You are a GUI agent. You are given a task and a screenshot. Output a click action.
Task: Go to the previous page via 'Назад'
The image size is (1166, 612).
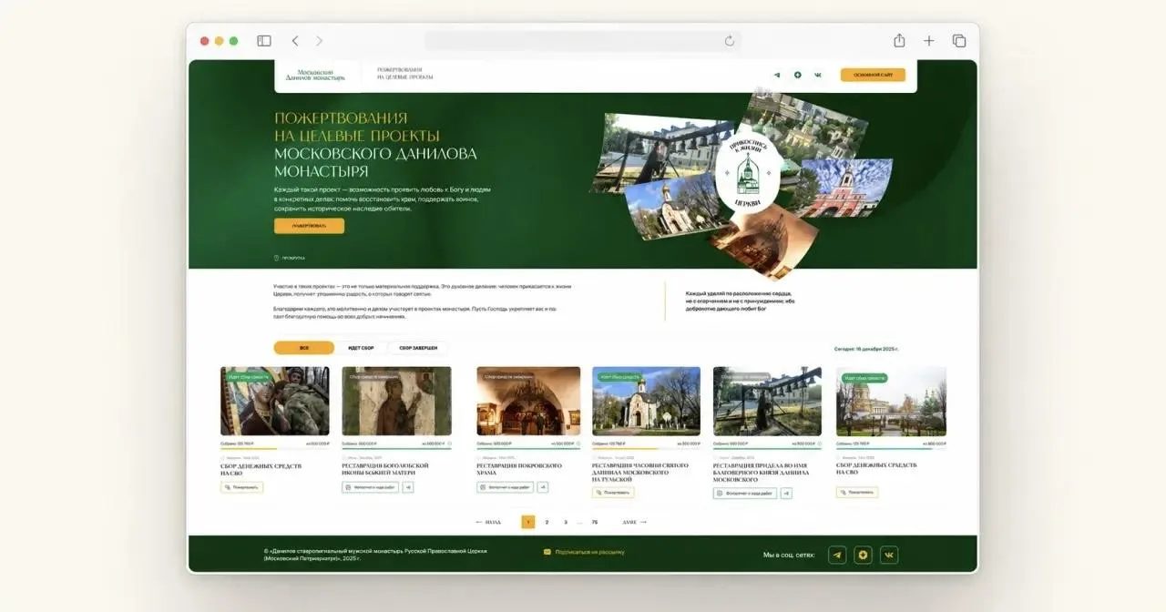(488, 522)
